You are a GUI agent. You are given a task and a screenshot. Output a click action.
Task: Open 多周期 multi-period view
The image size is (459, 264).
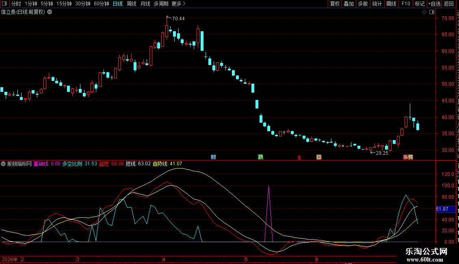[161, 4]
